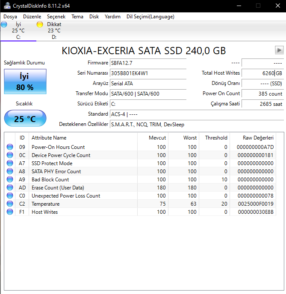286x294 pixels.
Task: Open the Dil Seçimi(Language) menu
Action: (150, 17)
